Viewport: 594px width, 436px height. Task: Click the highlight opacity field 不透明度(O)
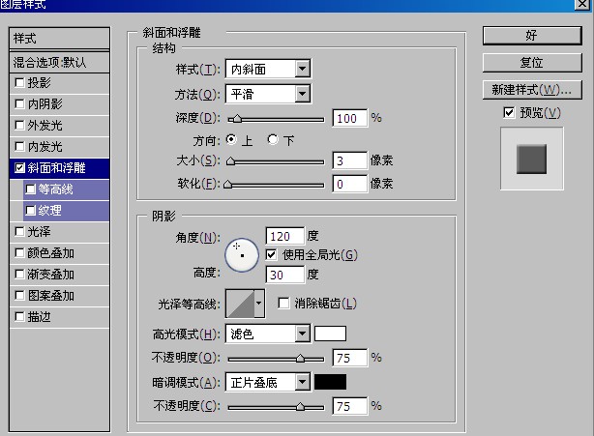pyautogui.click(x=349, y=358)
